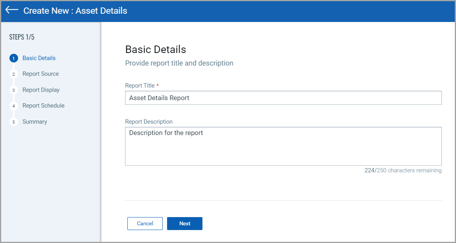Click the step 5 circle icon
This screenshot has width=456, height=243.
(x=14, y=122)
